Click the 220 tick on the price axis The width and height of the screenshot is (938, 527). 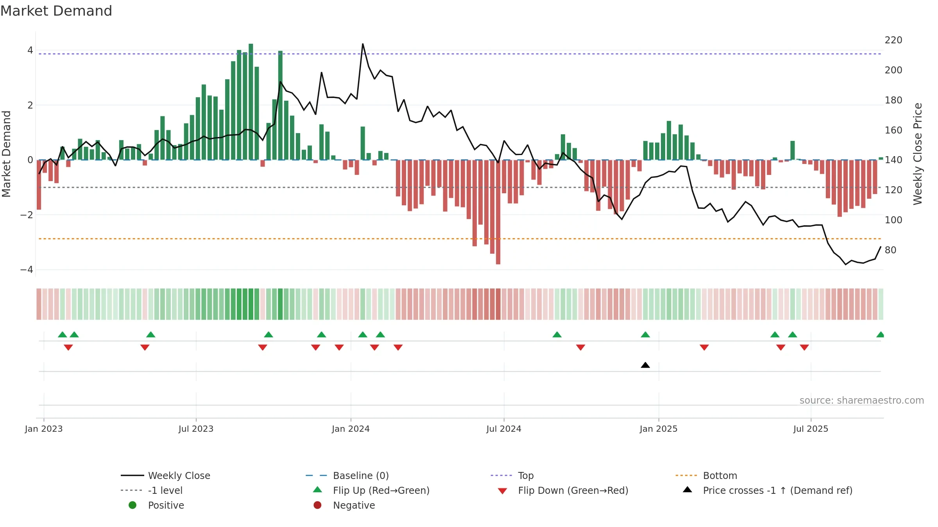(x=893, y=40)
